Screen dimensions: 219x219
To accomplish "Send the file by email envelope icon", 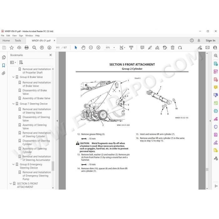I will click(207, 48).
